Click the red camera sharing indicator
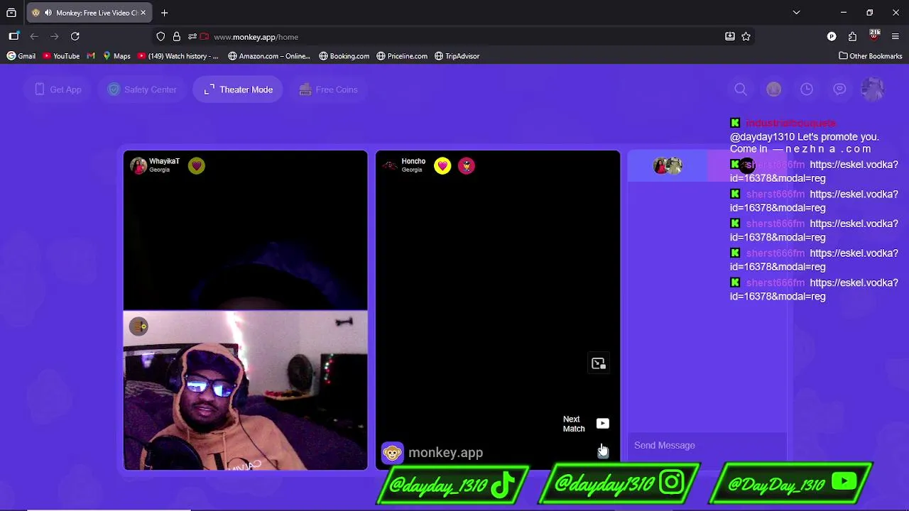Viewport: 909px width, 511px height. click(x=205, y=37)
